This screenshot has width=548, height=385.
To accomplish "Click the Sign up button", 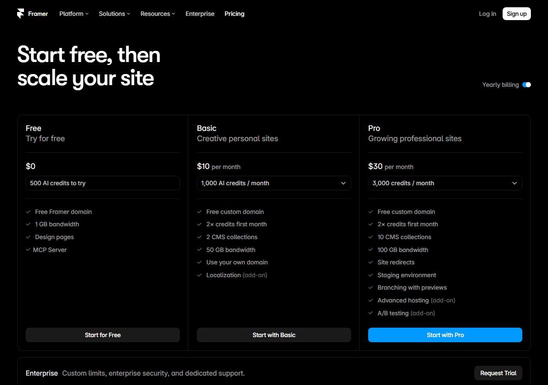I will click(x=517, y=14).
